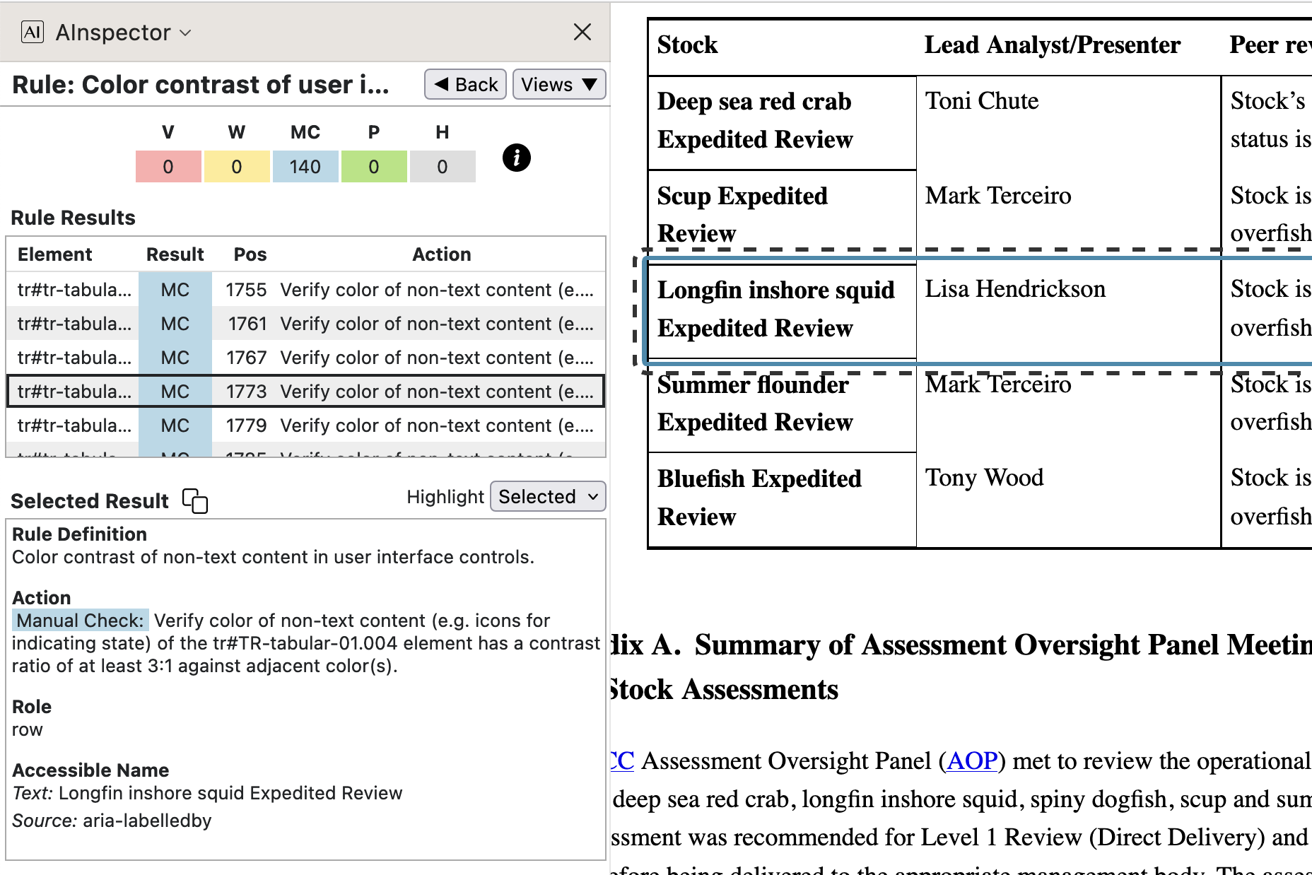The width and height of the screenshot is (1312, 875).
Task: Click the Violations count cell in red
Action: pos(168,167)
